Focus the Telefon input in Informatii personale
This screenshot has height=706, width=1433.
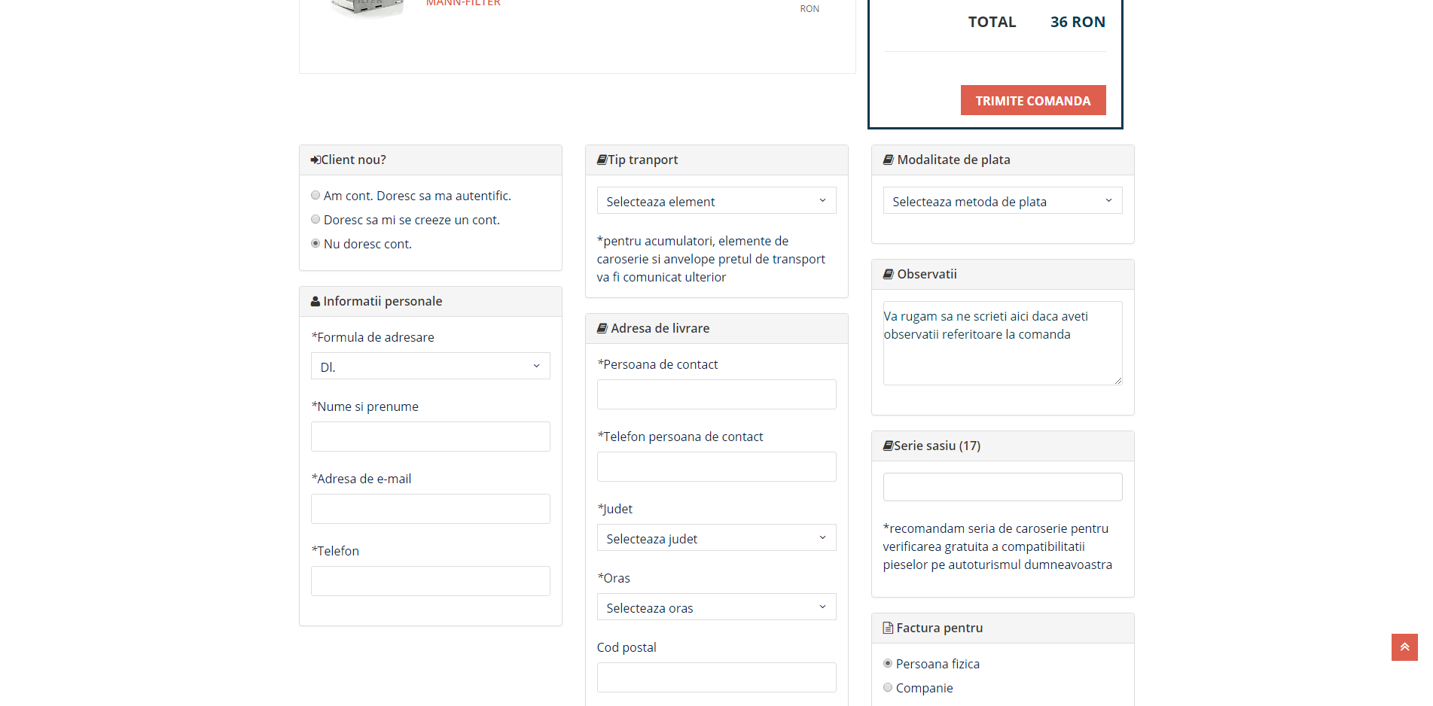pyautogui.click(x=430, y=581)
